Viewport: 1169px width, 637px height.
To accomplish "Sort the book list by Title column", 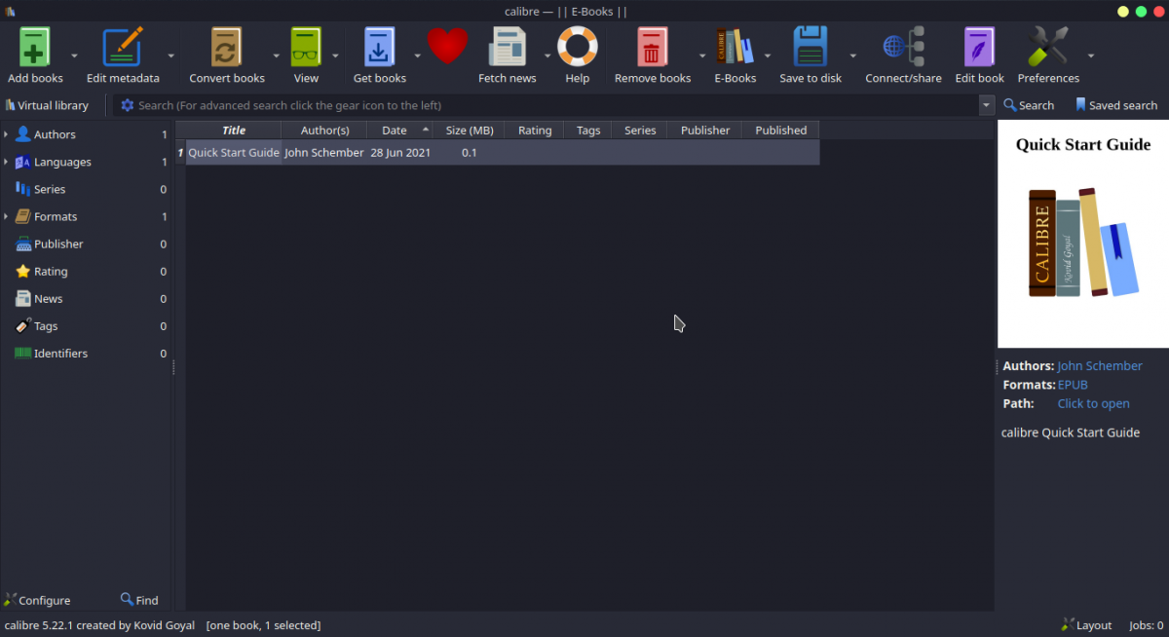I will [233, 130].
